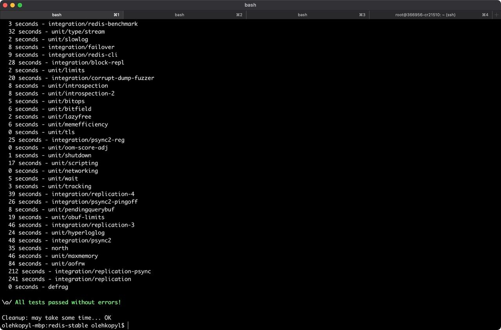The width and height of the screenshot is (501, 330).
Task: Click the "35 seconds - north" line
Action: tap(38, 248)
